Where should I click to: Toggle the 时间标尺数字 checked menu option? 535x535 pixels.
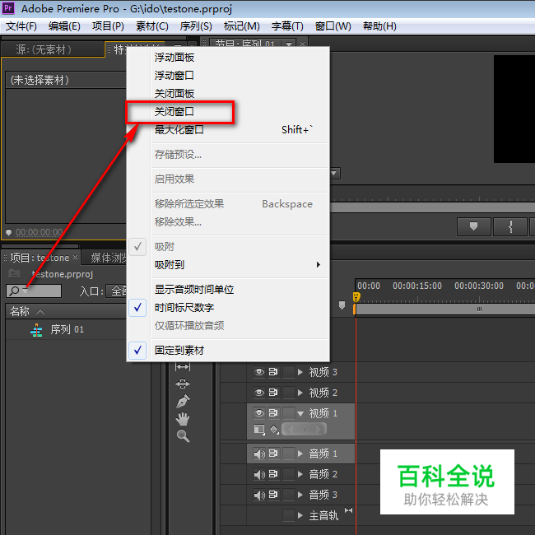[228, 308]
